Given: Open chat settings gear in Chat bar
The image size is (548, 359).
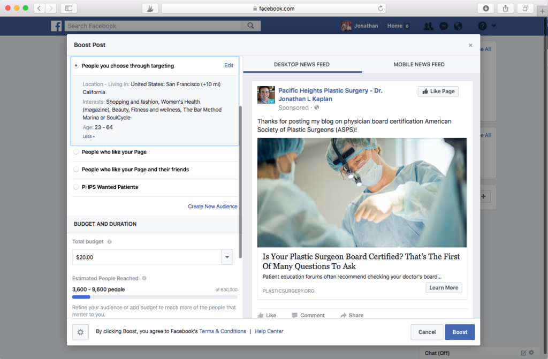Looking at the screenshot, I should point(531,353).
